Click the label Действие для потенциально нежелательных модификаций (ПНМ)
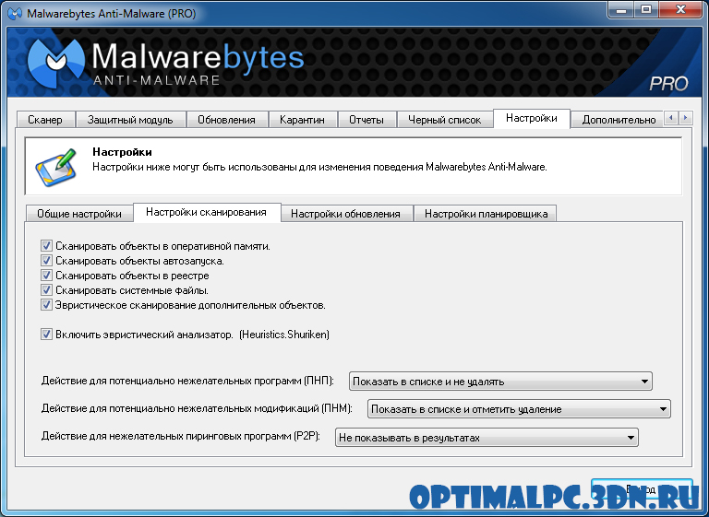Image resolution: width=709 pixels, height=517 pixels. click(197, 408)
